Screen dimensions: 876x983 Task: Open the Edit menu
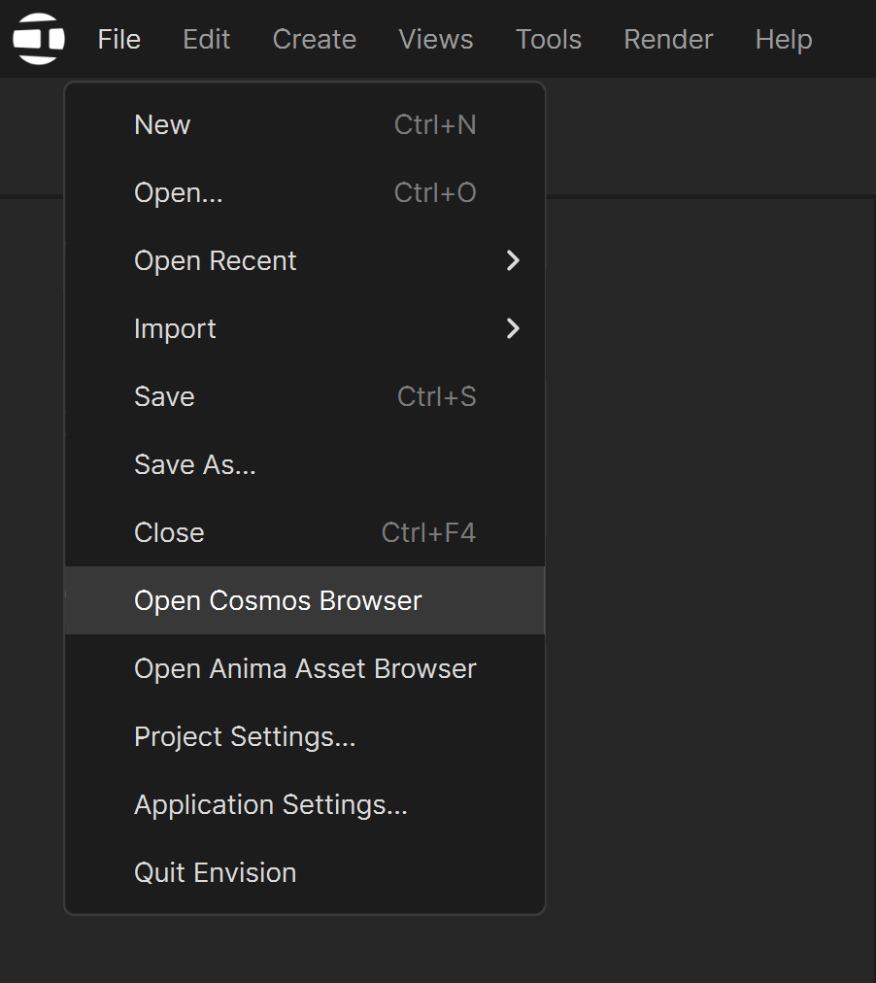click(x=207, y=39)
